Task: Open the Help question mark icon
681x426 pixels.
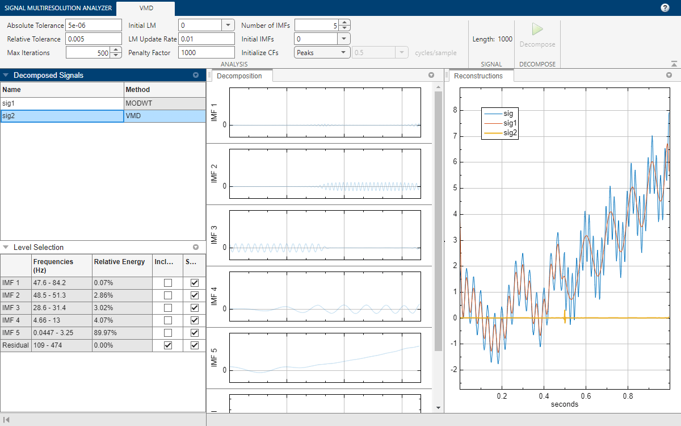Action: (x=665, y=8)
